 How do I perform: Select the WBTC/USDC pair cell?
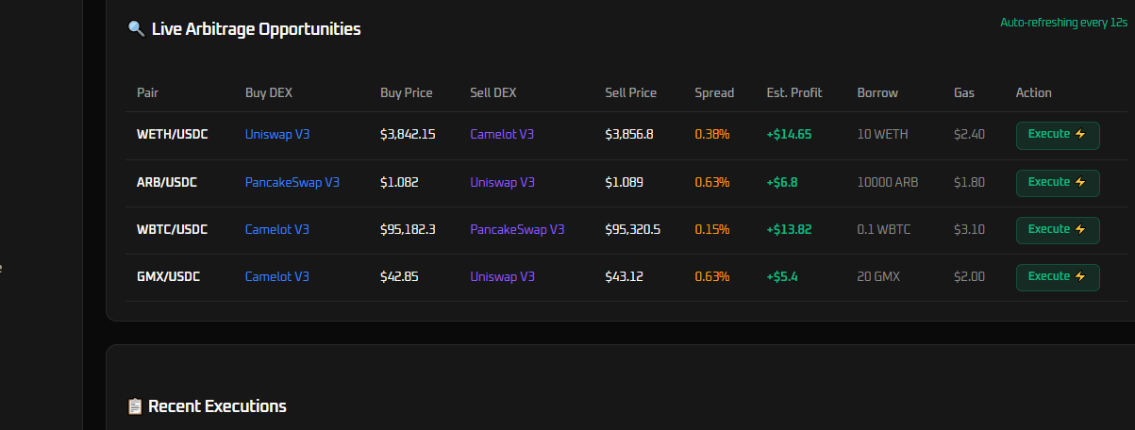(x=173, y=229)
